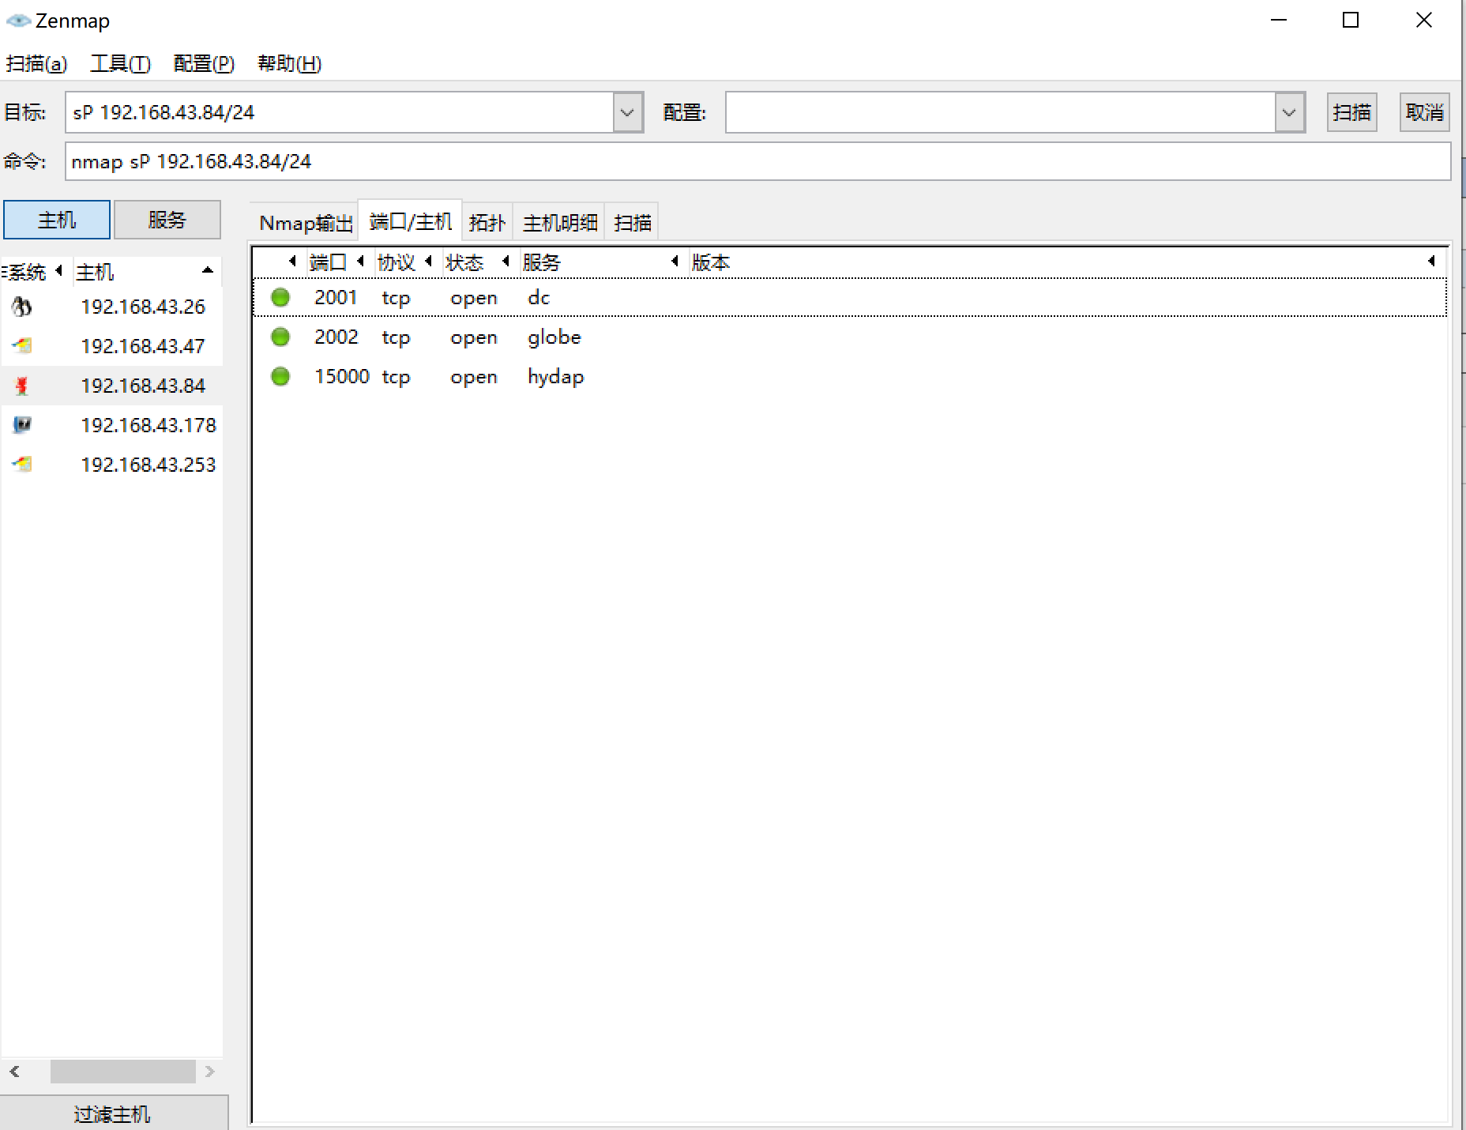Click the host list scroll left arrow
Screen dimensions: 1466x1130
click(x=14, y=1072)
